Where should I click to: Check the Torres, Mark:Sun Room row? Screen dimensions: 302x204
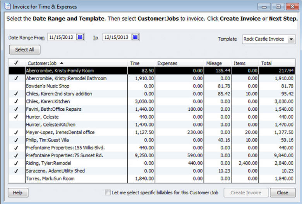click(16, 178)
